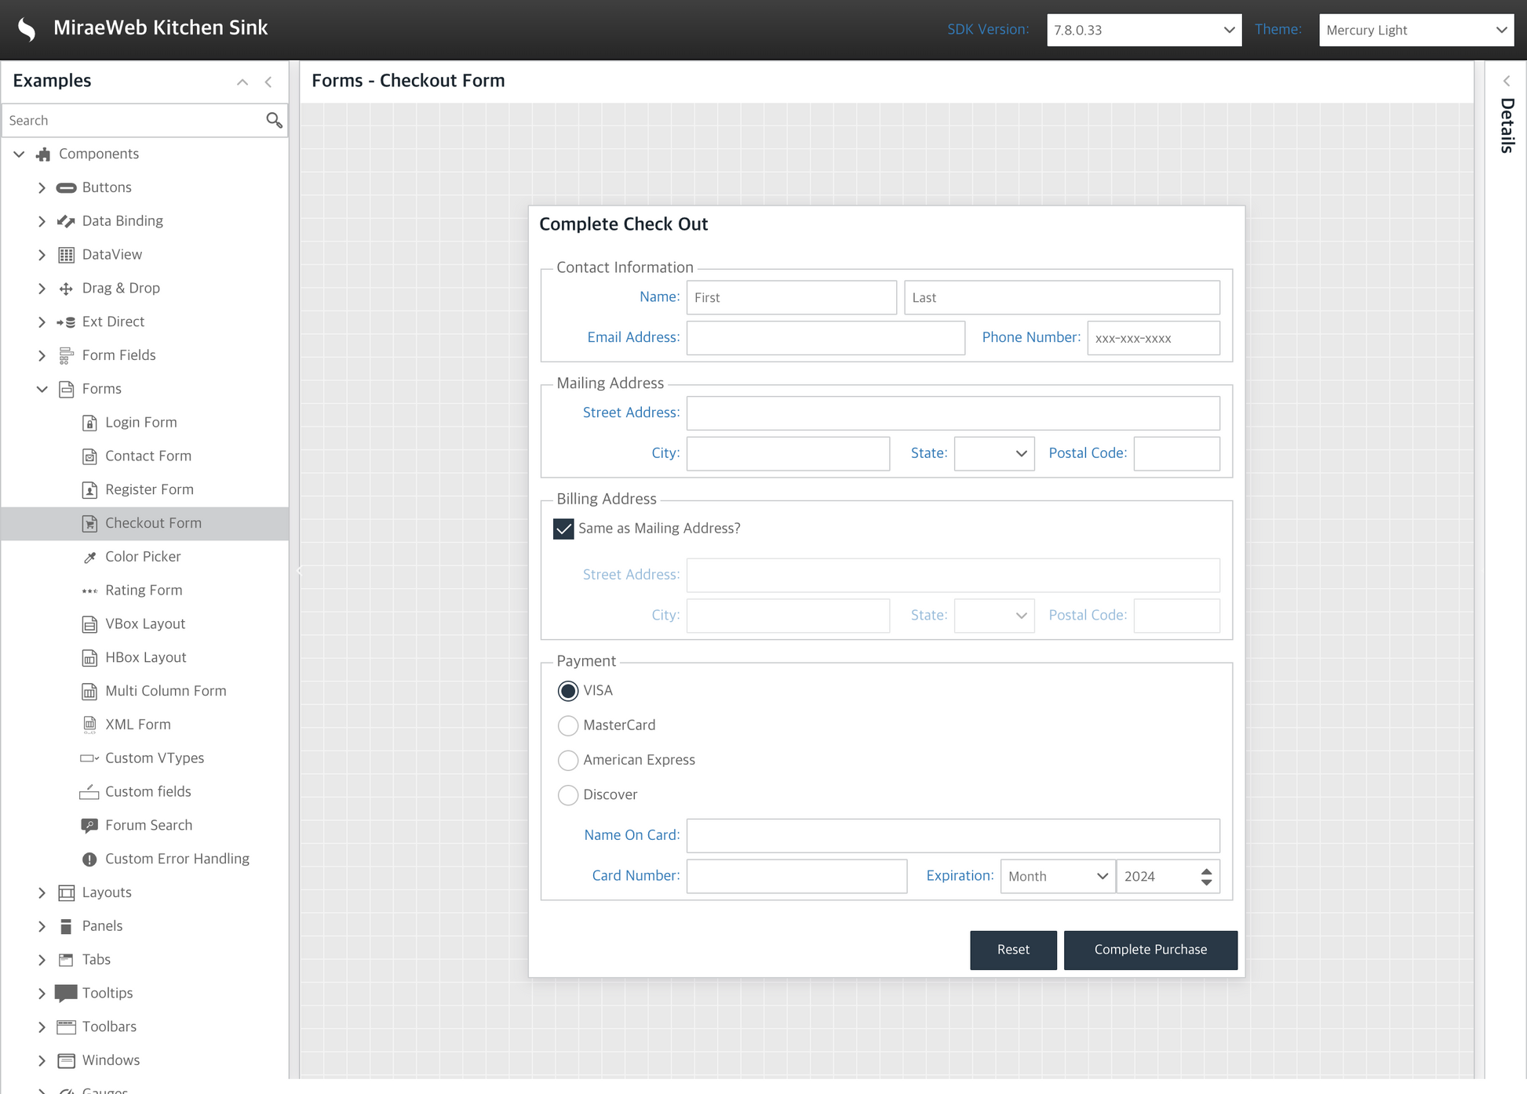Collapse the Examples panel with left arrow
Image resolution: width=1527 pixels, height=1094 pixels.
(268, 82)
